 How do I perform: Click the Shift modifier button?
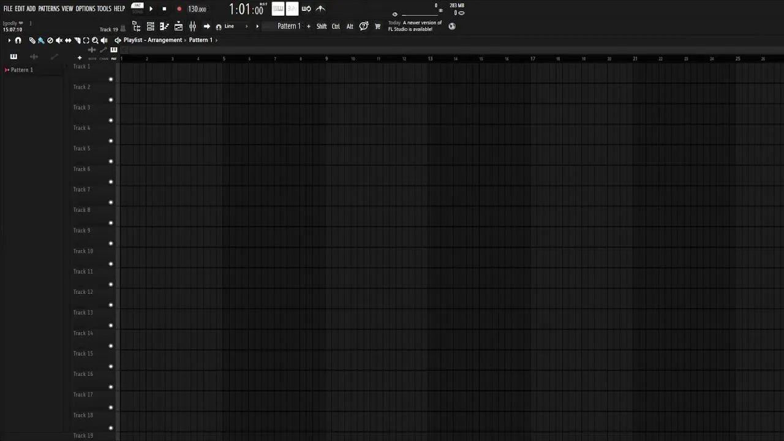click(x=322, y=26)
